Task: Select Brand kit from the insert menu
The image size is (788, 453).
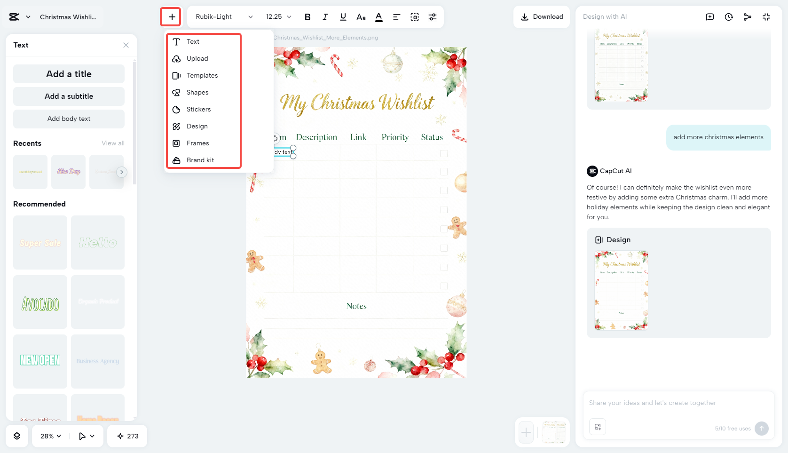Action: click(200, 160)
